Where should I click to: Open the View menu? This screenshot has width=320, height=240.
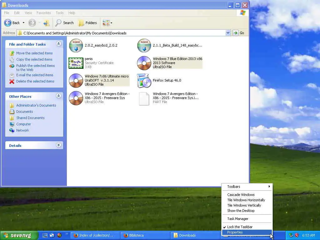(28, 13)
